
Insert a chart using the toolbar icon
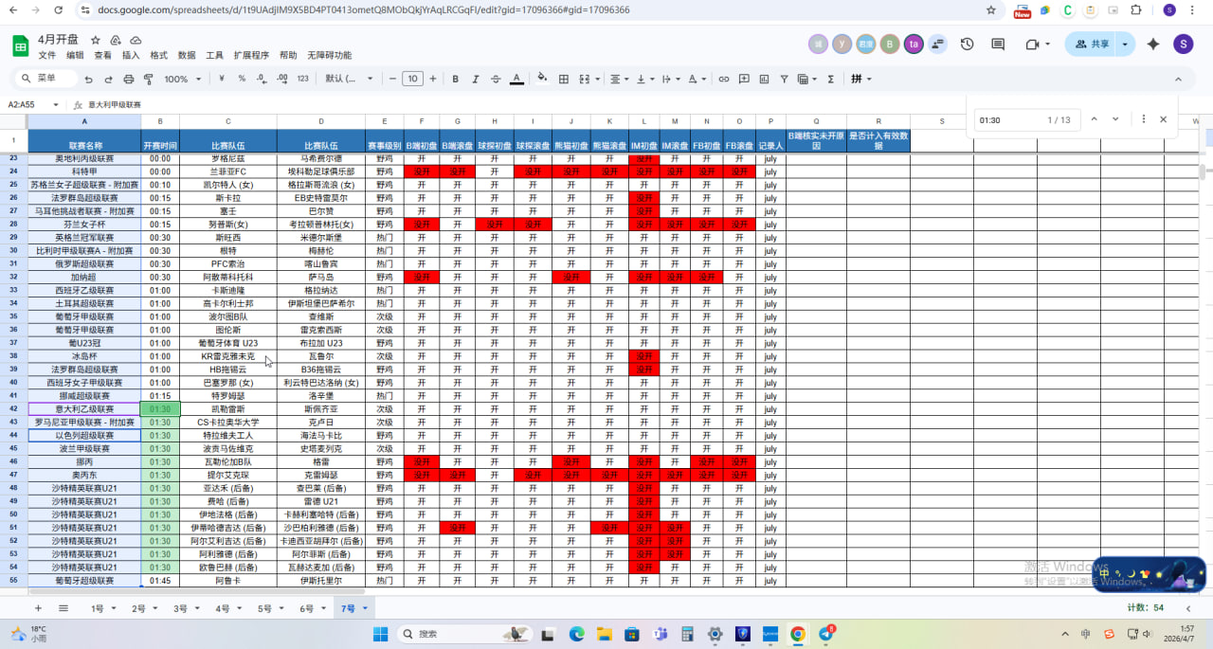pos(766,79)
